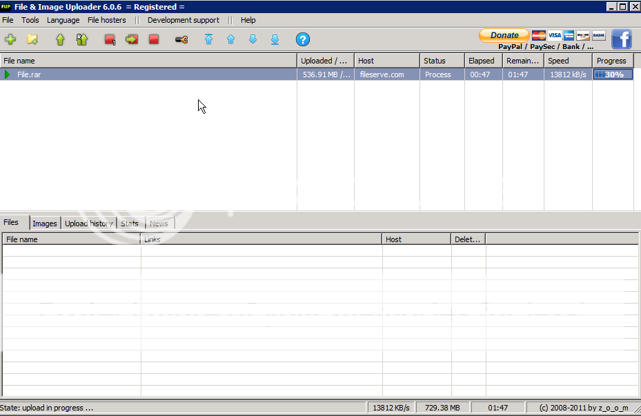This screenshot has height=416, width=641.
Task: Click the green plus add files icon
Action: tap(10, 39)
